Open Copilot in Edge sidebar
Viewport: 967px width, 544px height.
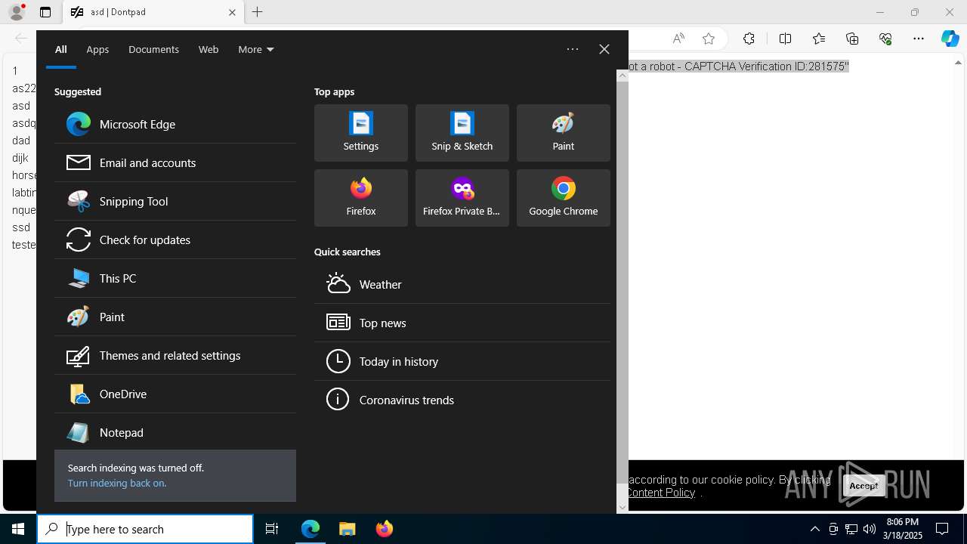tap(950, 39)
